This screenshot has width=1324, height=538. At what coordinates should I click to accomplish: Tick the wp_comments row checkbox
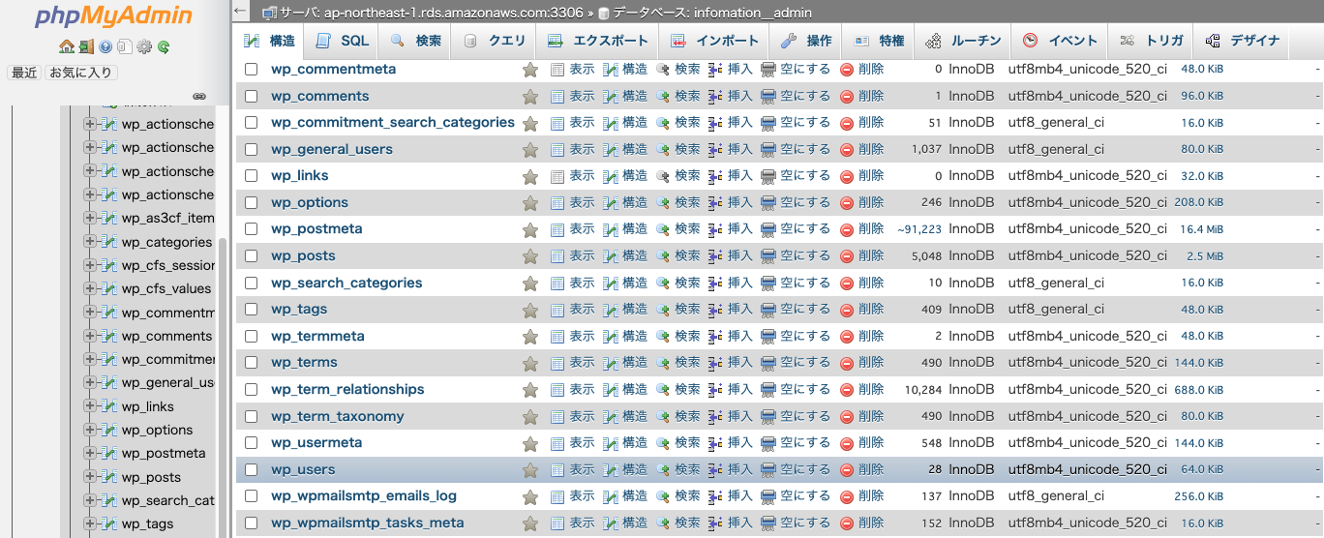point(252,96)
